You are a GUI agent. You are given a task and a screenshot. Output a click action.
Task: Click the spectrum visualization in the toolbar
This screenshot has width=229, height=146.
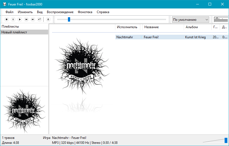point(221,19)
